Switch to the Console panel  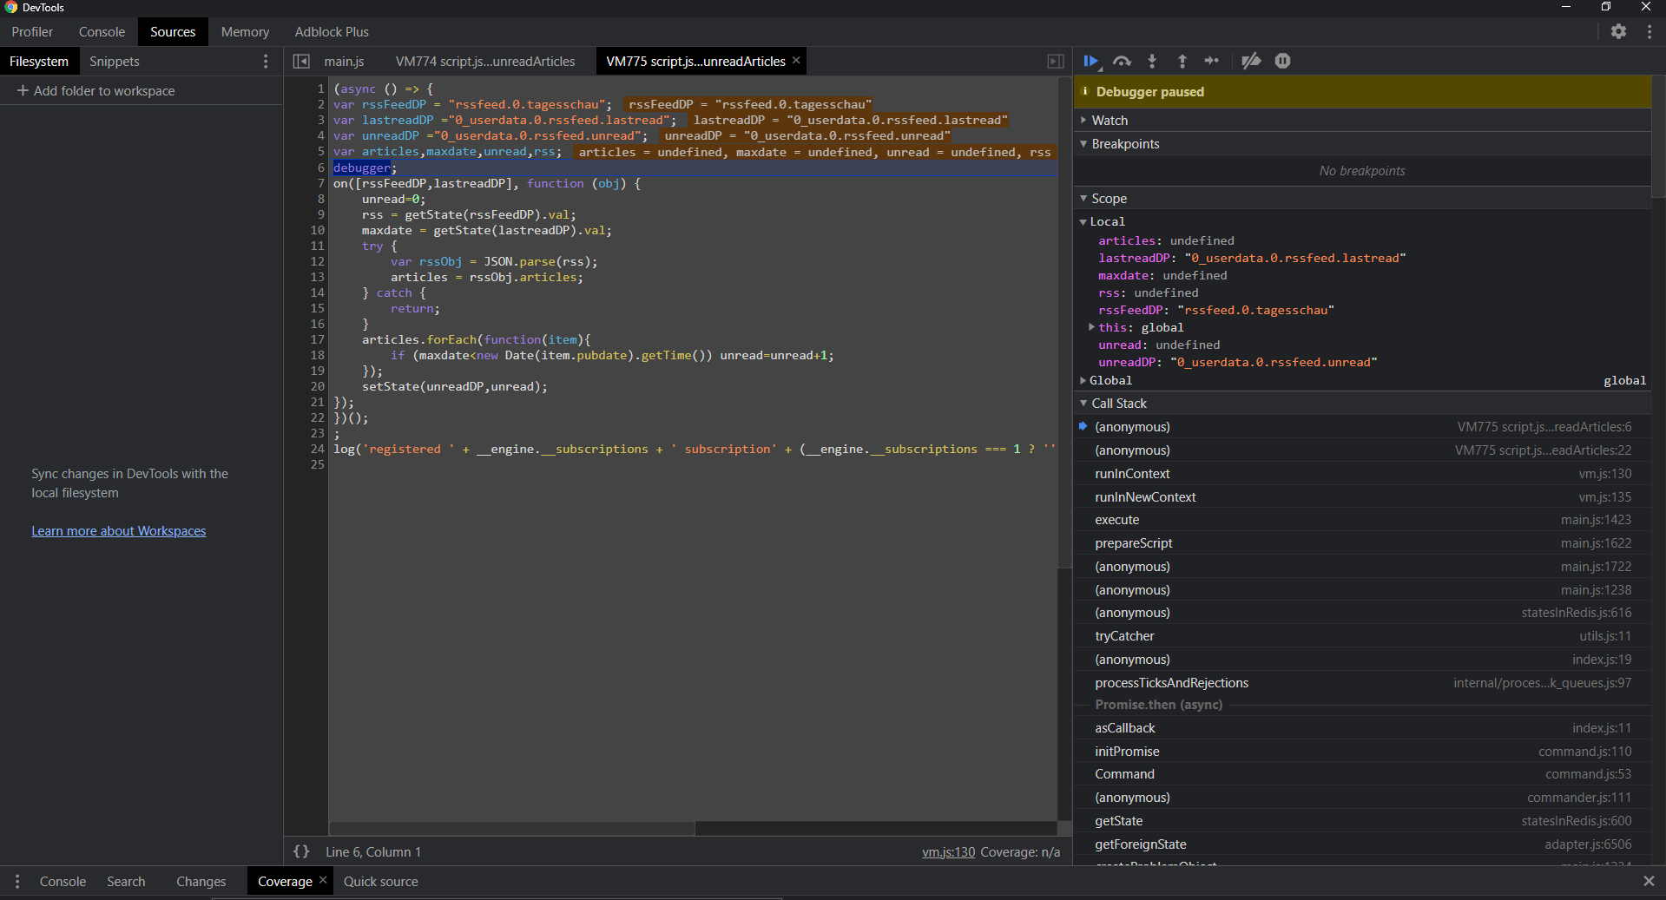tap(102, 32)
